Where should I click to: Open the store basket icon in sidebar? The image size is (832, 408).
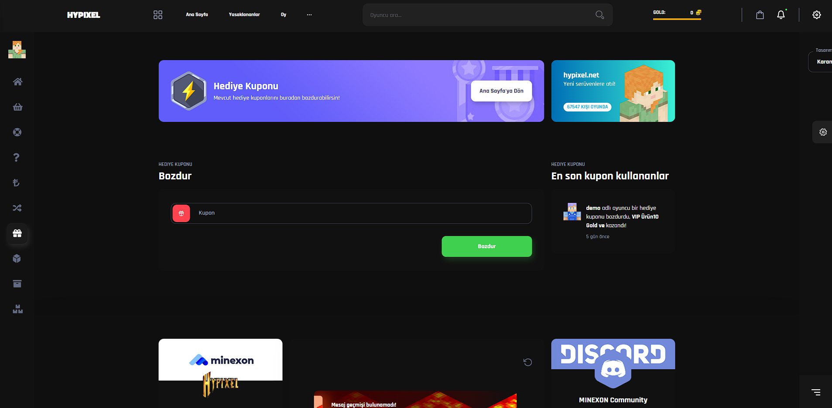click(17, 107)
